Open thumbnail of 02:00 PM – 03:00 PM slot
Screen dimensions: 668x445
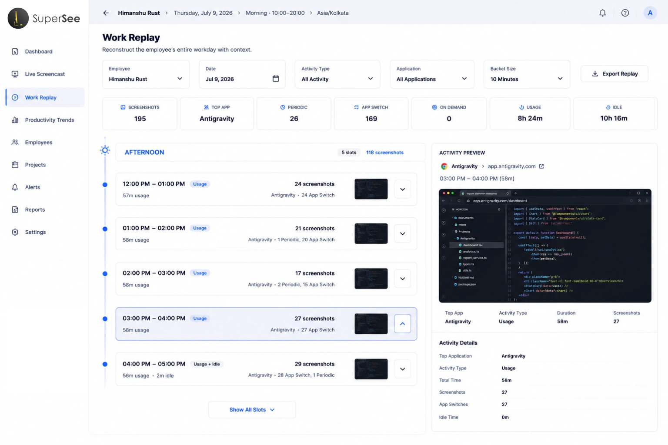[x=371, y=279]
